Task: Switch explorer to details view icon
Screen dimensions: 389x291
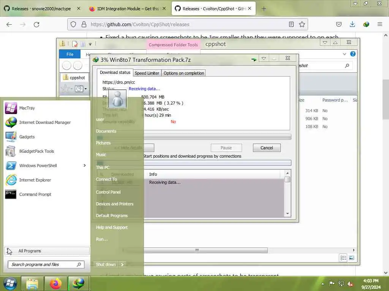Action: click(x=343, y=258)
